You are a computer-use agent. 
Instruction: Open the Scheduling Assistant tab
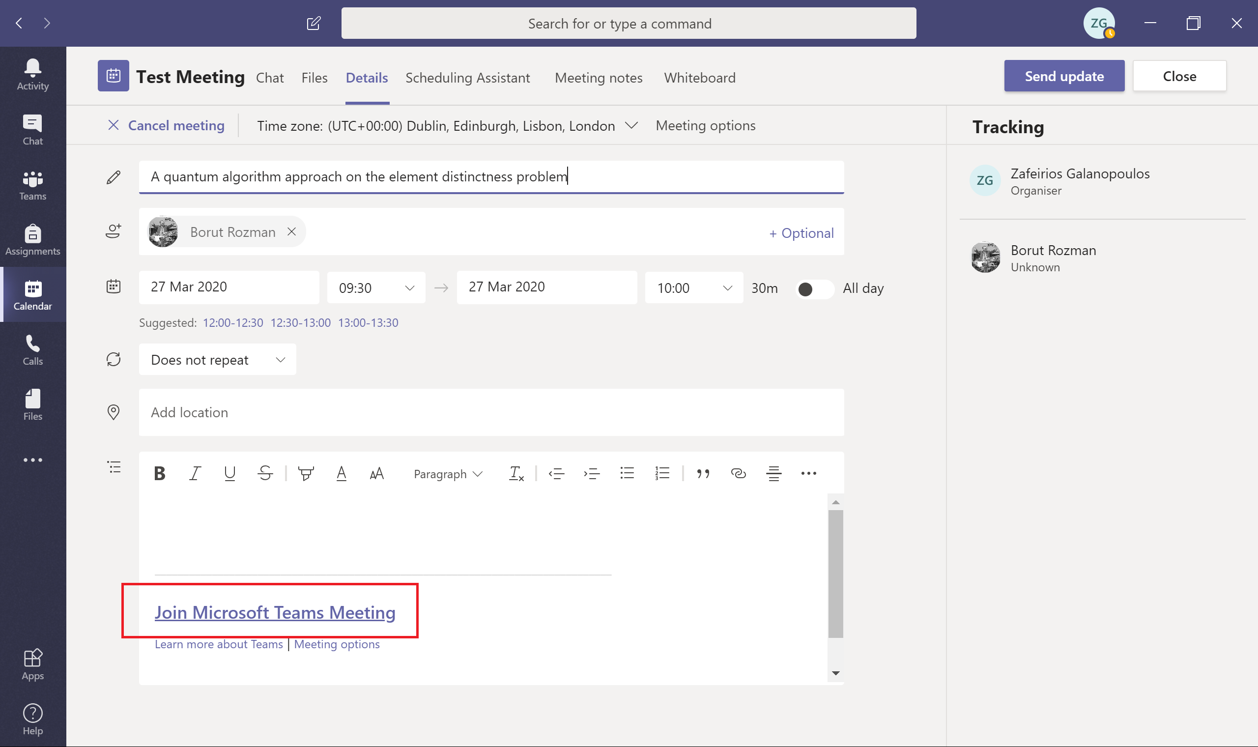pyautogui.click(x=467, y=78)
